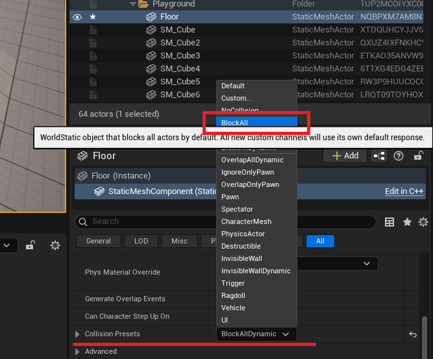Choose OverlapAllDynamic preset
Viewport: 433px width, 359px height.
tap(256, 160)
